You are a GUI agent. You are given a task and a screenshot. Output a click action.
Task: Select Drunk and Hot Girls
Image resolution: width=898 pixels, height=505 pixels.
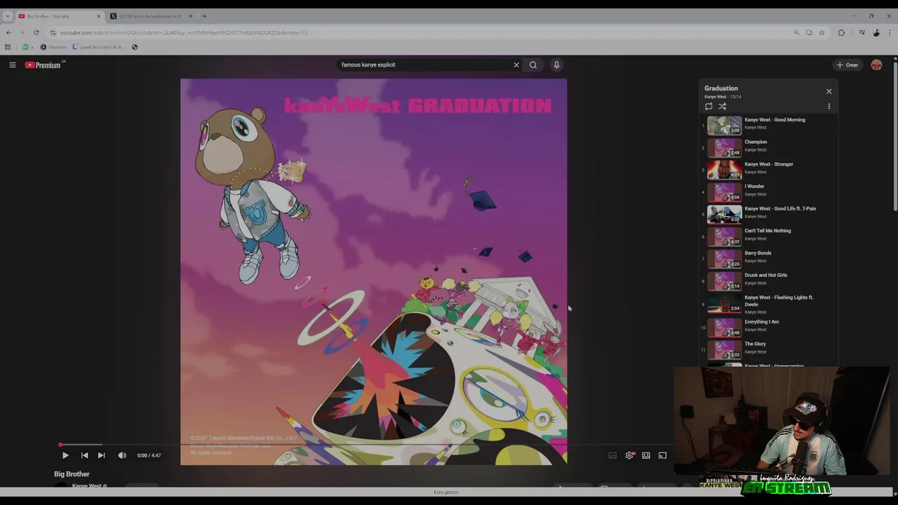coord(769,281)
